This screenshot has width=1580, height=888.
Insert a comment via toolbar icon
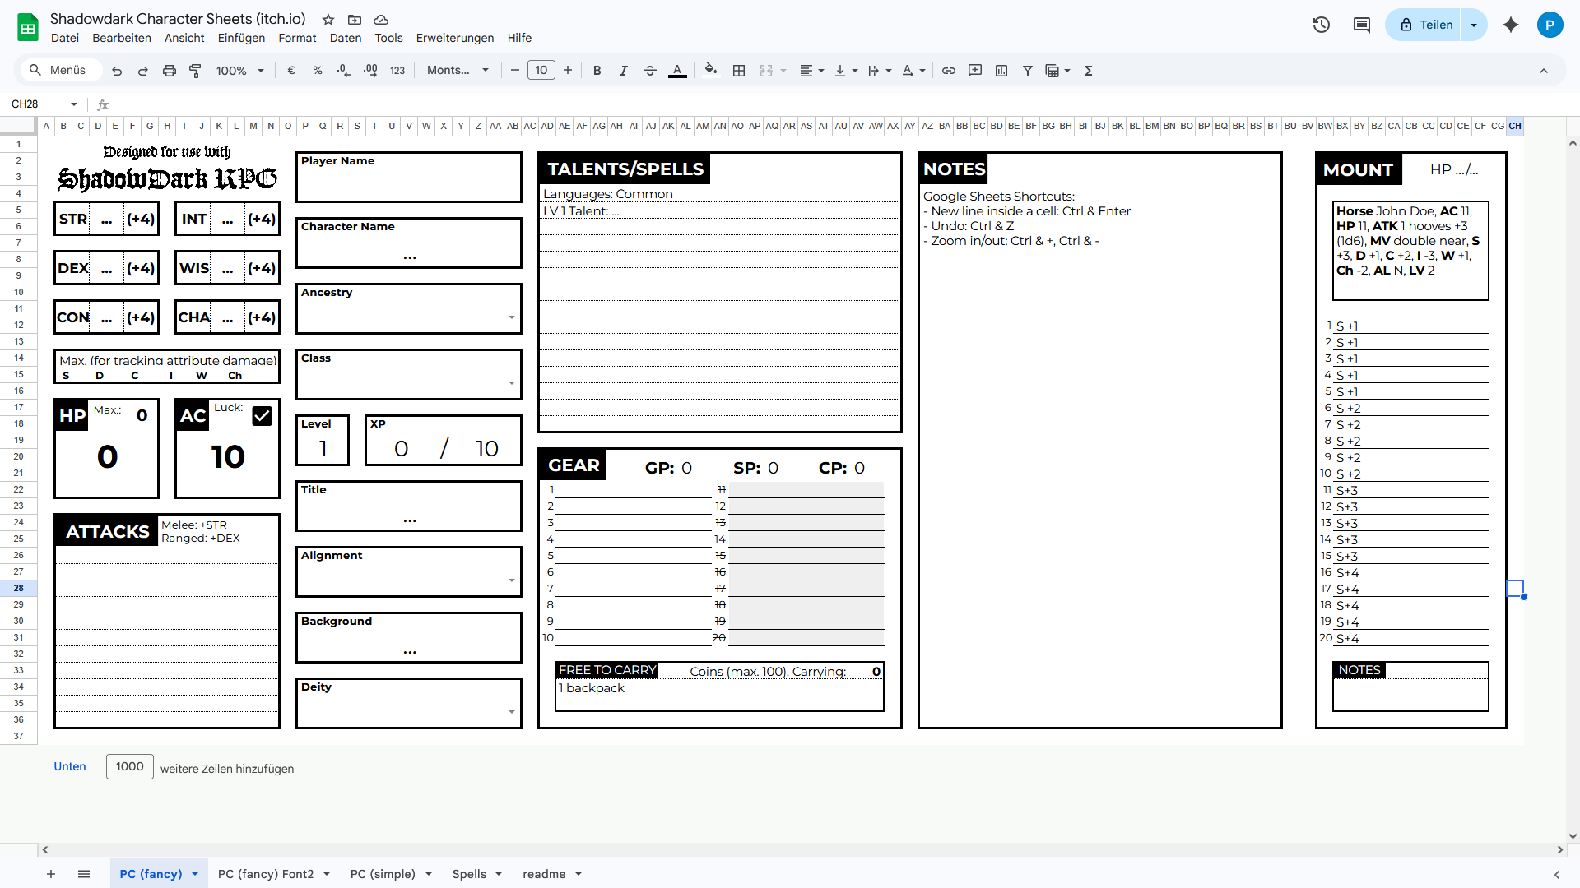tap(975, 71)
